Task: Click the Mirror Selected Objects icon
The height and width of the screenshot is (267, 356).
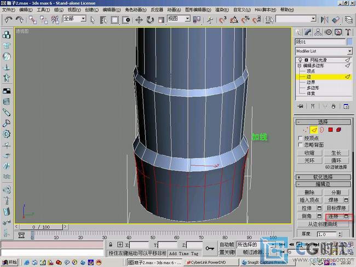Action: [x=324, y=20]
